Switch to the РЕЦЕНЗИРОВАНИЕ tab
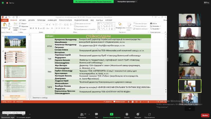This screenshot has height=119, width=211. pos(81,20)
